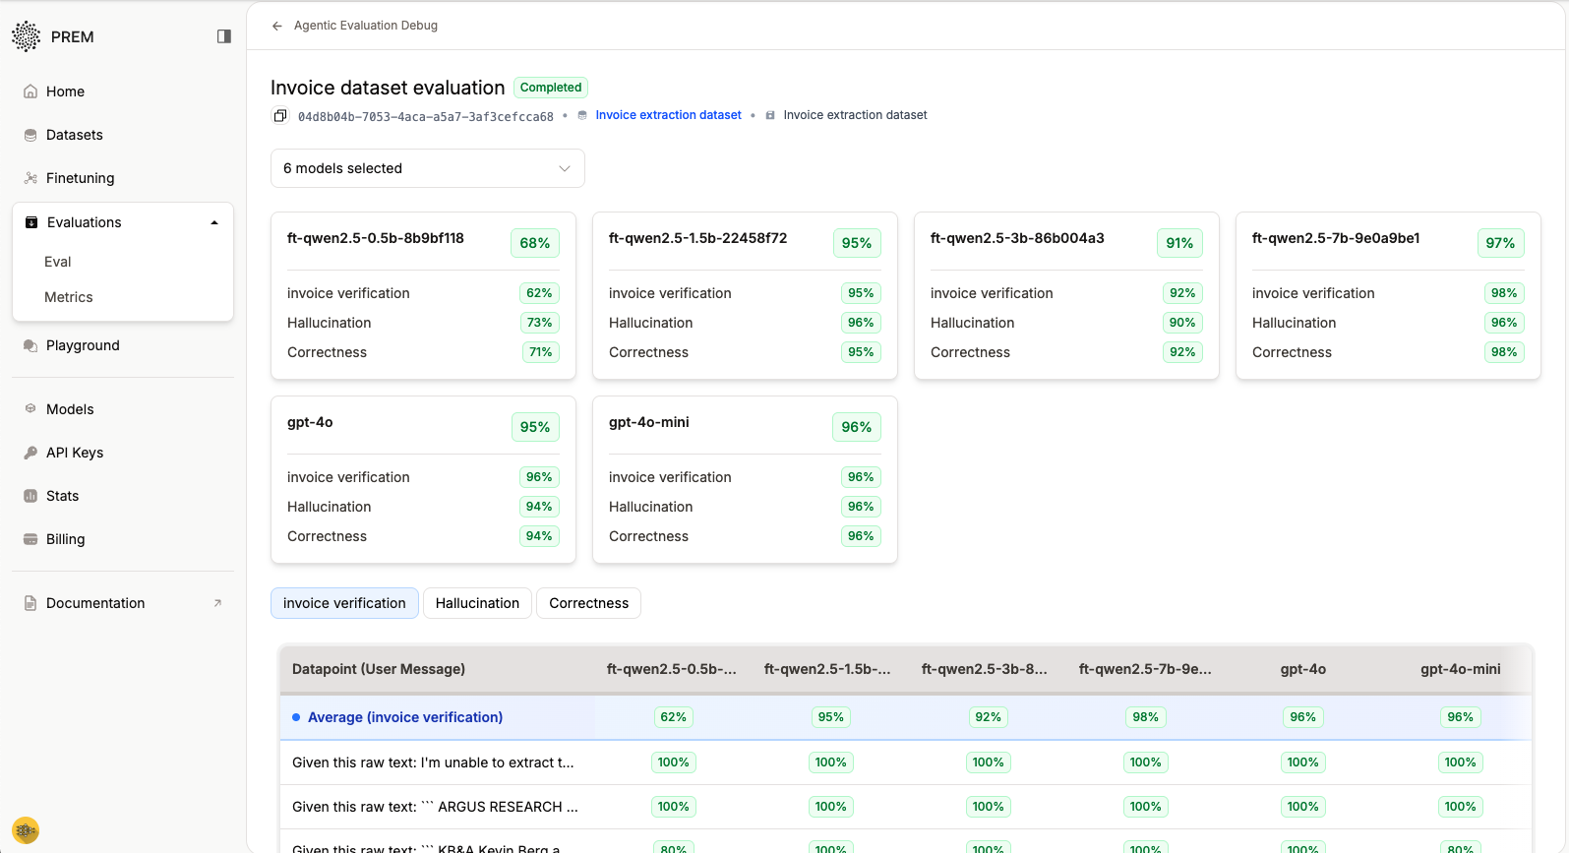
Task: Click the gpt-4o model card title
Action: (310, 422)
